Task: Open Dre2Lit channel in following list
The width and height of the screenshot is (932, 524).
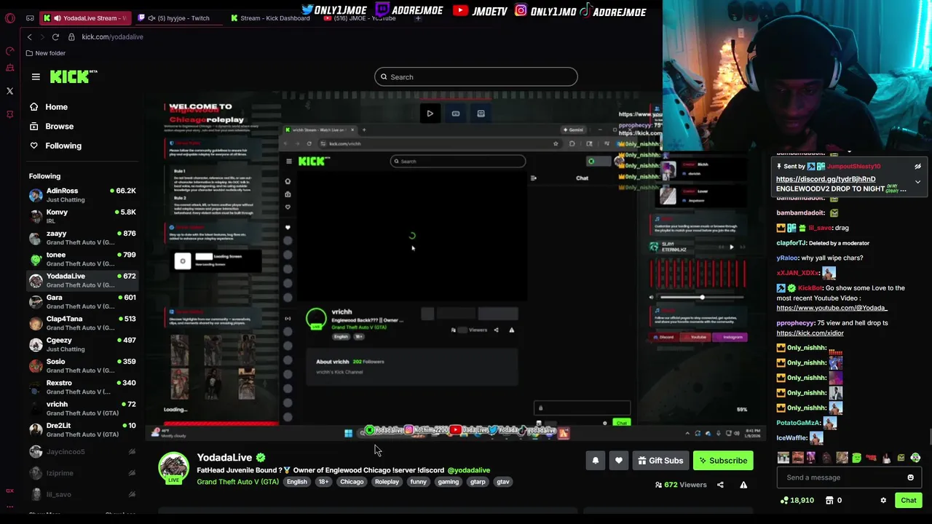Action: (82, 429)
